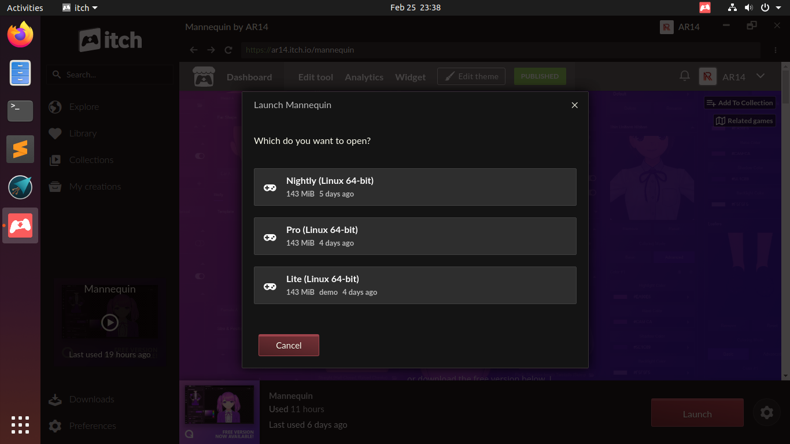Open Sublime Text dock icon
Screen dimensions: 790x444
(x=20, y=149)
